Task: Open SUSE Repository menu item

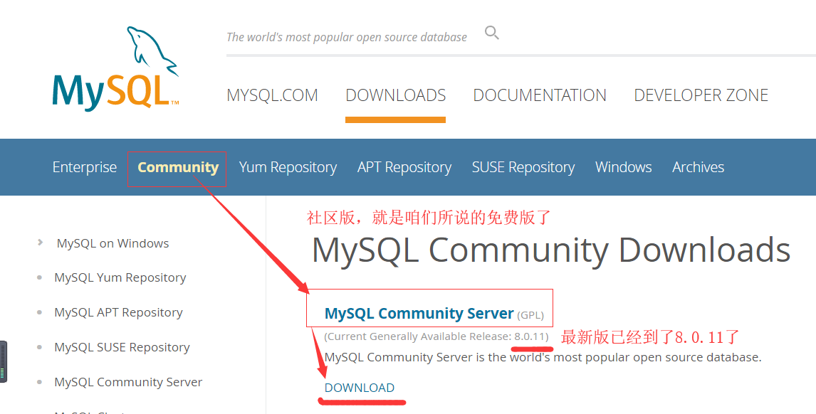Action: point(523,167)
